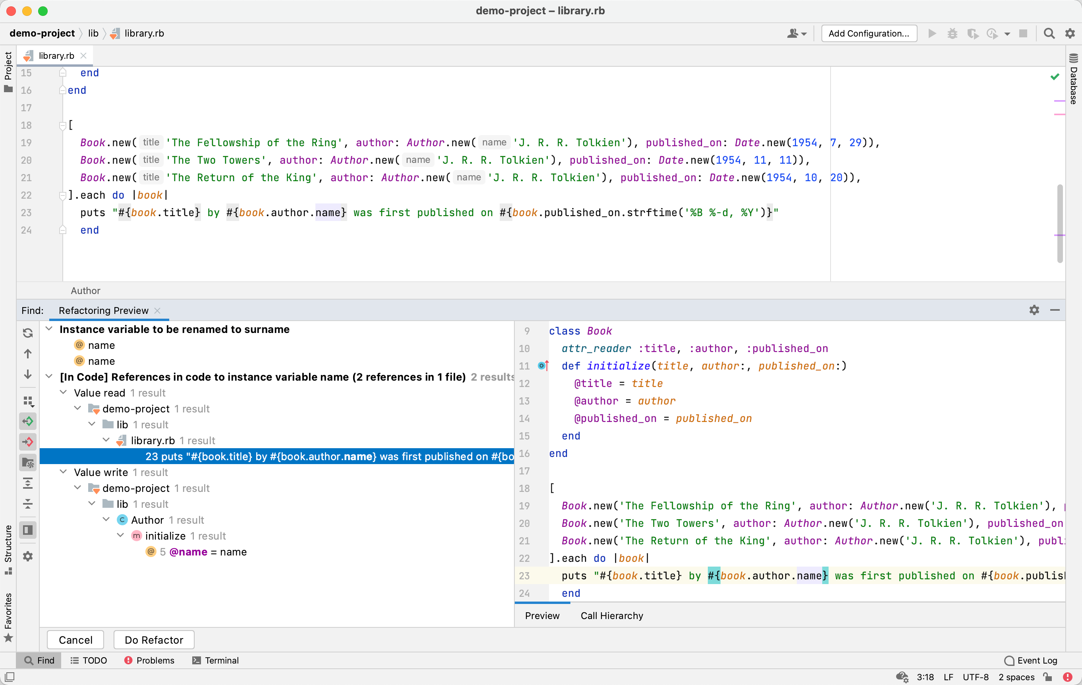The height and width of the screenshot is (685, 1082).
Task: Collapse the fold marker at line 22
Action: [63, 195]
